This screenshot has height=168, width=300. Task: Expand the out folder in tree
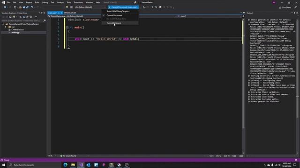click(6, 27)
